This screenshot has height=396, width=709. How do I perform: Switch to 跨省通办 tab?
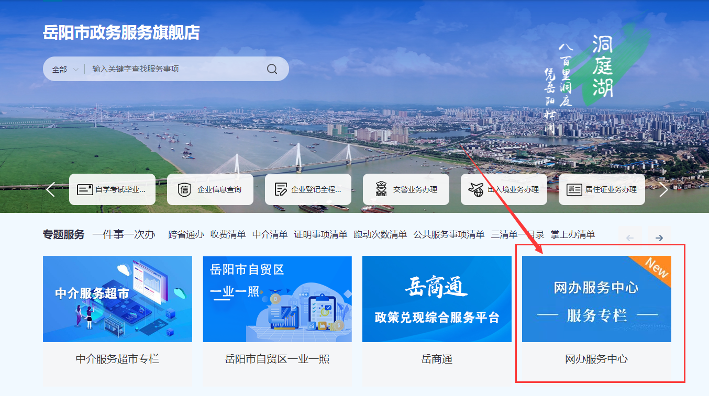pyautogui.click(x=186, y=234)
